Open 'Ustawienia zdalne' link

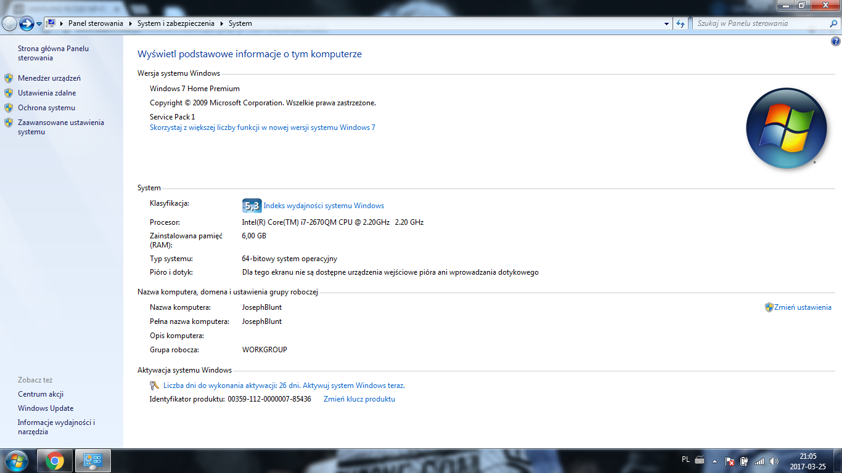pos(47,93)
